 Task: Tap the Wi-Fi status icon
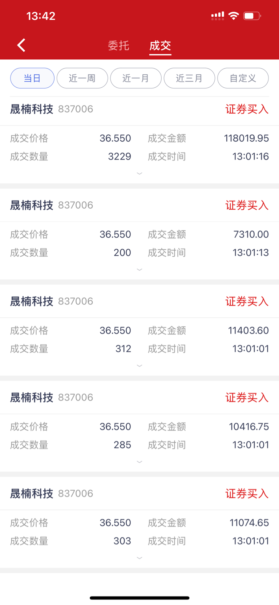tap(234, 16)
